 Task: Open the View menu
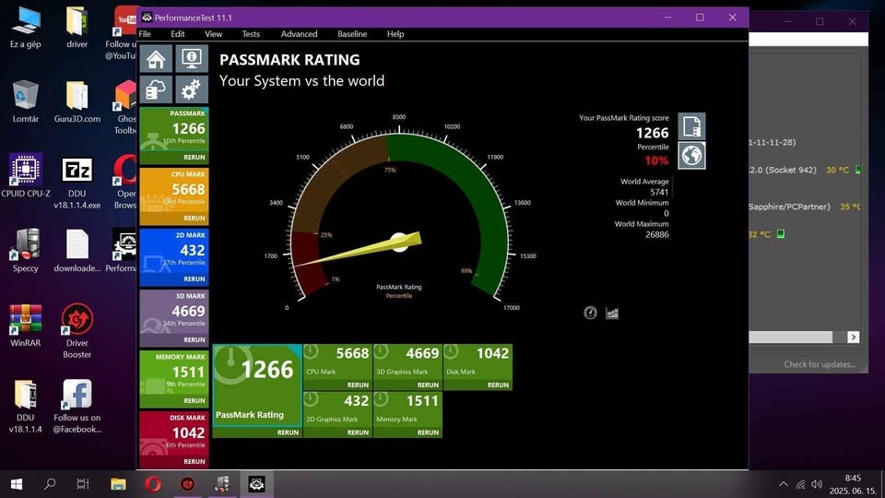(213, 34)
